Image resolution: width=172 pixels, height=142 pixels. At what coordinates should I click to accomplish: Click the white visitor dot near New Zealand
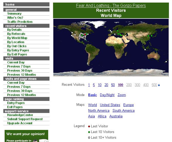166,62
